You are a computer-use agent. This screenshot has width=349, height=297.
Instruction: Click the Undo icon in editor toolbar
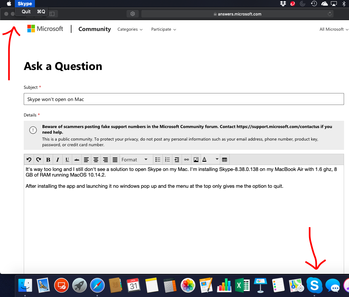coord(29,159)
